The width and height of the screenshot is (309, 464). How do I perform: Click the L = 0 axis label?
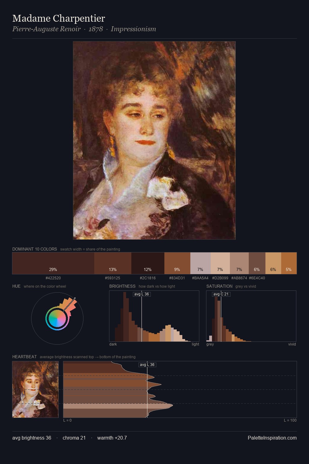(67, 420)
